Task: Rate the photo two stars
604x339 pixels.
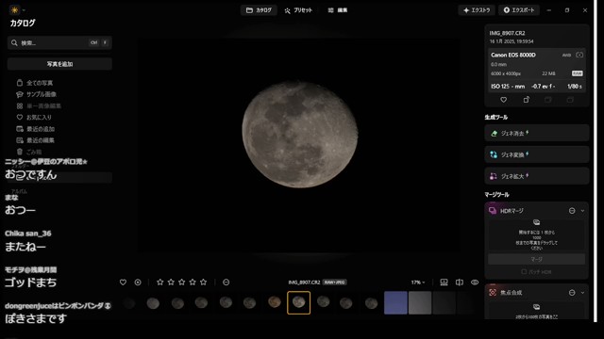Action: (171, 282)
